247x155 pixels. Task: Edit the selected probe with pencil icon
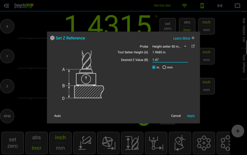tap(193, 46)
